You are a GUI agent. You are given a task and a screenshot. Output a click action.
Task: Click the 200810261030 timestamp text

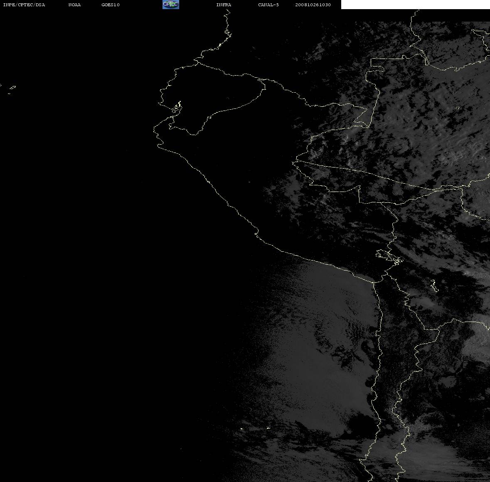click(313, 5)
